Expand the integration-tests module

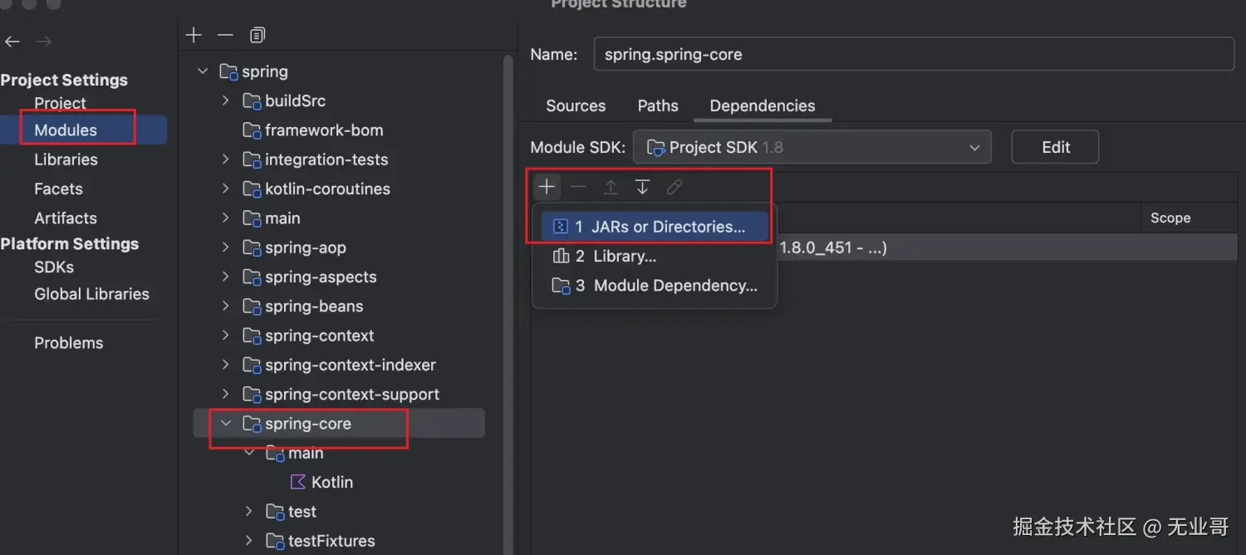(x=225, y=160)
